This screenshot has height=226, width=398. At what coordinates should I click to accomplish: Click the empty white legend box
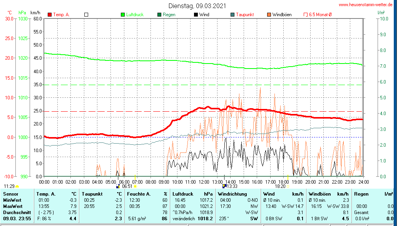[86, 15]
